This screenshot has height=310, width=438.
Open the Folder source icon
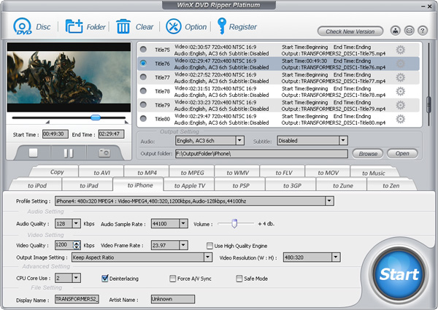tap(74, 26)
